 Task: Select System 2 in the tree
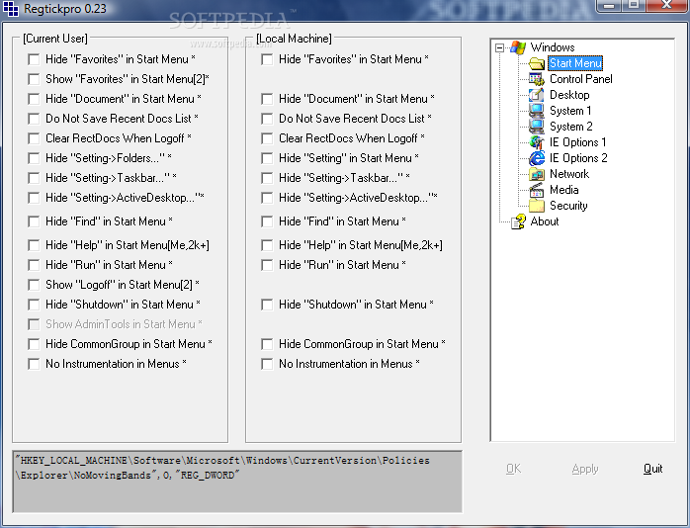[570, 127]
